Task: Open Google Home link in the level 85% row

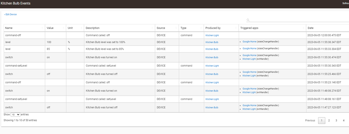Action: tap(249, 48)
